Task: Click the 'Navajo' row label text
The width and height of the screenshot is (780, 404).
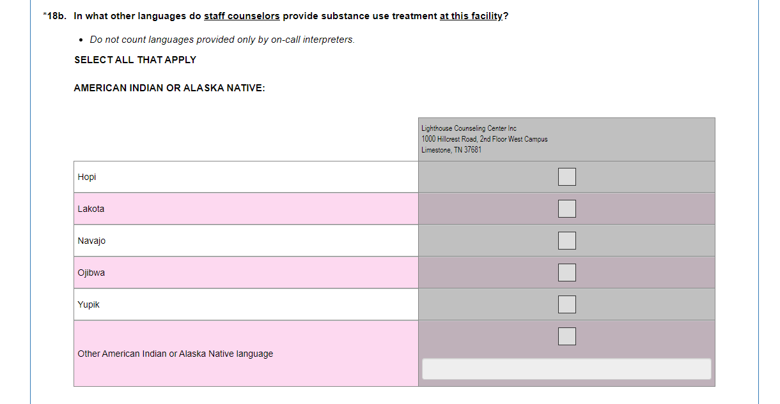Action: (x=91, y=241)
